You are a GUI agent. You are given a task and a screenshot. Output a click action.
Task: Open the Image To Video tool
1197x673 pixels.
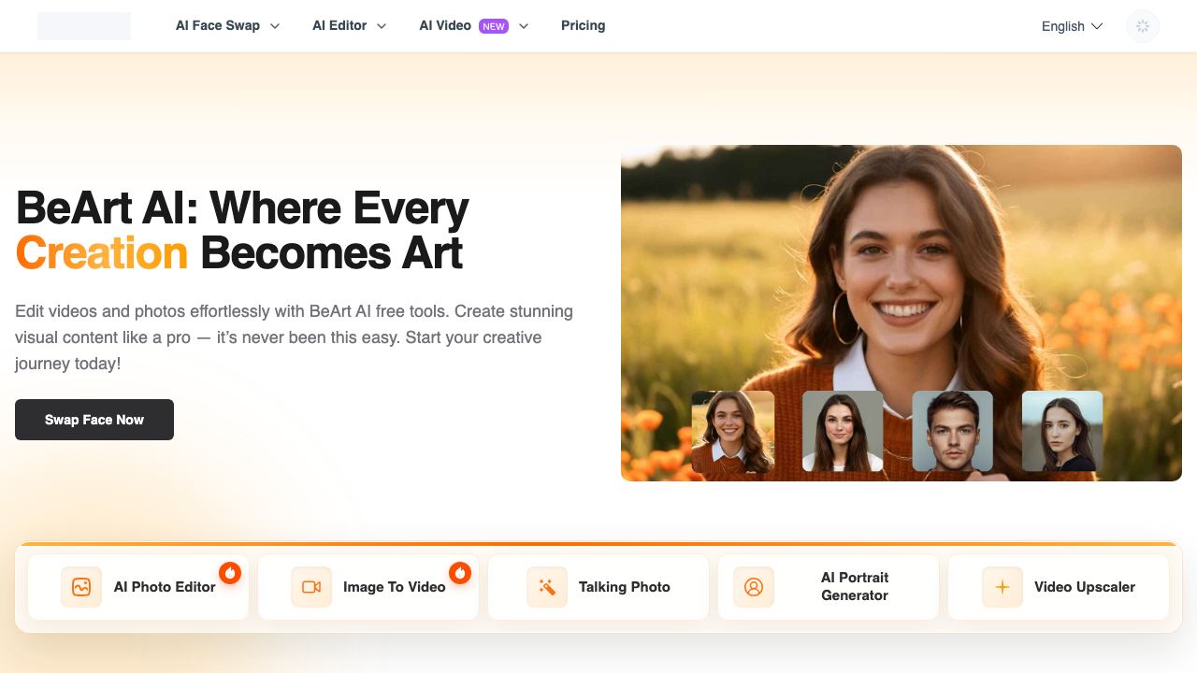click(368, 587)
